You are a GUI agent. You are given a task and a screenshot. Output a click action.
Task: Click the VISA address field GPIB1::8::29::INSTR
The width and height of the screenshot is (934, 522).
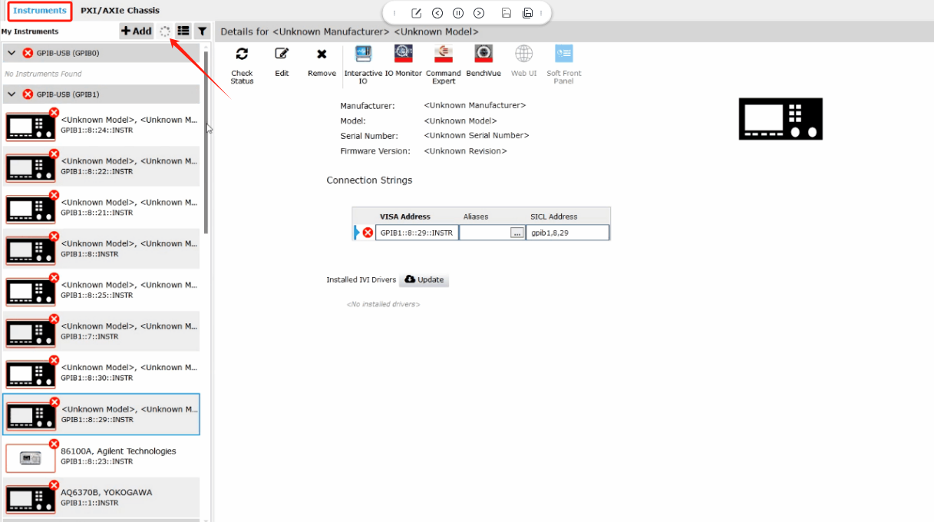pos(417,233)
